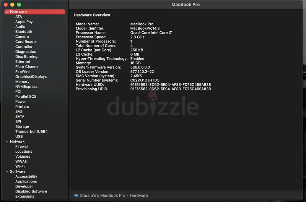Select Printers in sidebar
The image size is (306, 202).
tap(22, 107)
